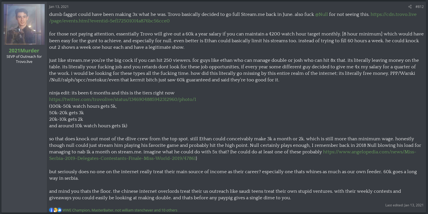Click the user title 'SEVP of Outreach for Trovo.live'
428x214 pixels.
click(x=24, y=59)
